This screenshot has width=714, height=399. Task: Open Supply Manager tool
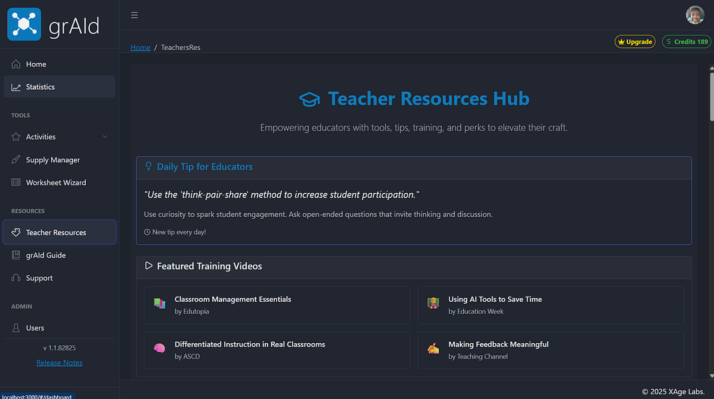pyautogui.click(x=59, y=160)
